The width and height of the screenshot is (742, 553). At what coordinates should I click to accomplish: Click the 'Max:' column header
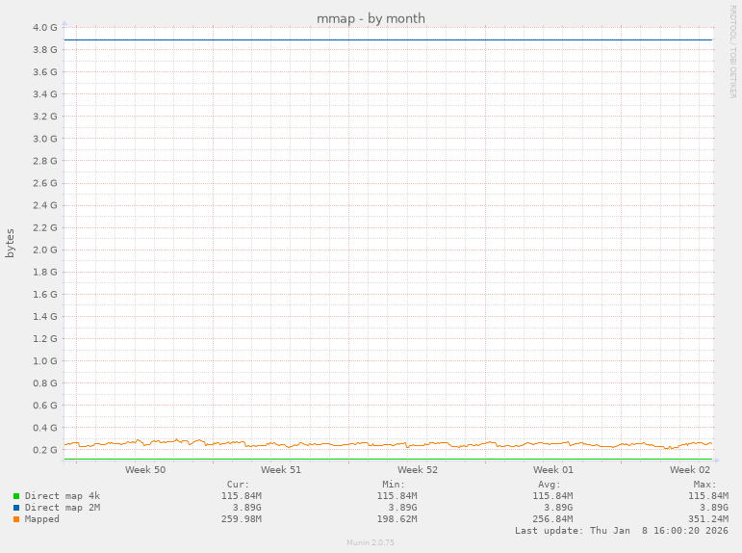click(x=704, y=484)
